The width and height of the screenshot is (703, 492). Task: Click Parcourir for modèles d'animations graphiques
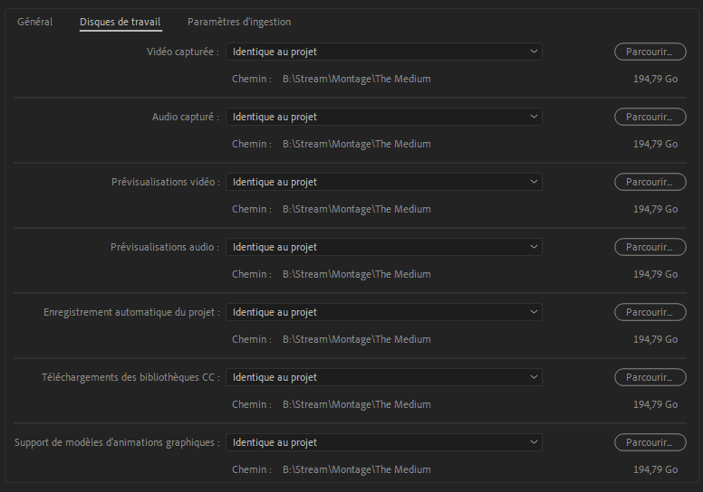click(650, 443)
